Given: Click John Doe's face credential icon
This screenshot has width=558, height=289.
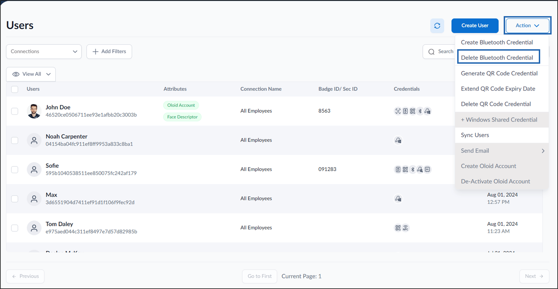Looking at the screenshot, I should tap(398, 111).
